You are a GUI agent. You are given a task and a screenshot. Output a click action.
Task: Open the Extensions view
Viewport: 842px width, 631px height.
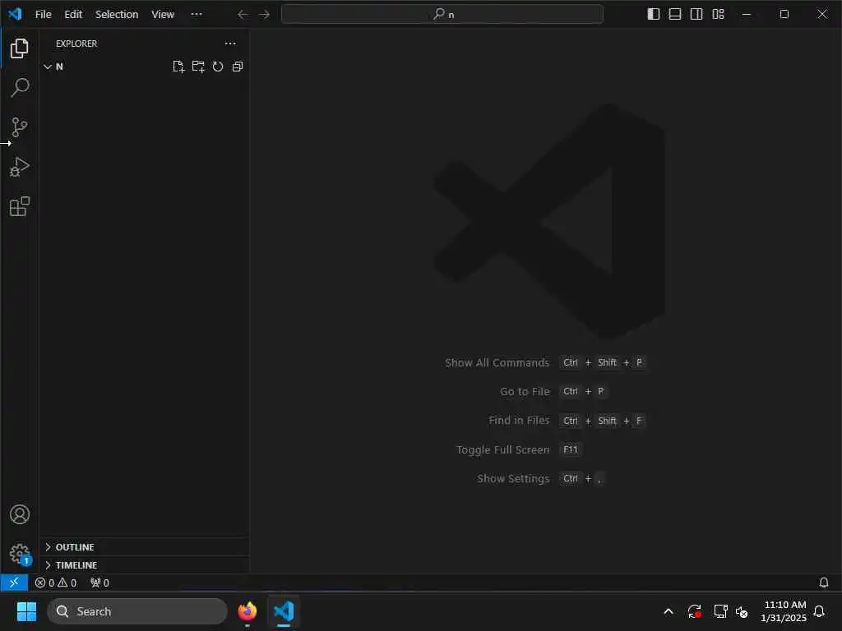(x=20, y=206)
